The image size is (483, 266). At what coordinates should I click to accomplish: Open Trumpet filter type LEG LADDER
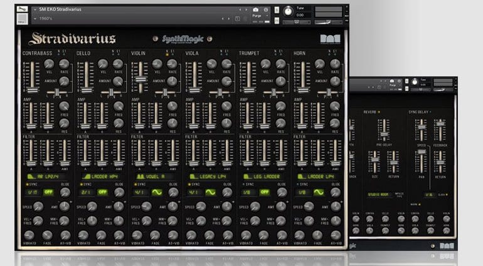tap(263, 176)
